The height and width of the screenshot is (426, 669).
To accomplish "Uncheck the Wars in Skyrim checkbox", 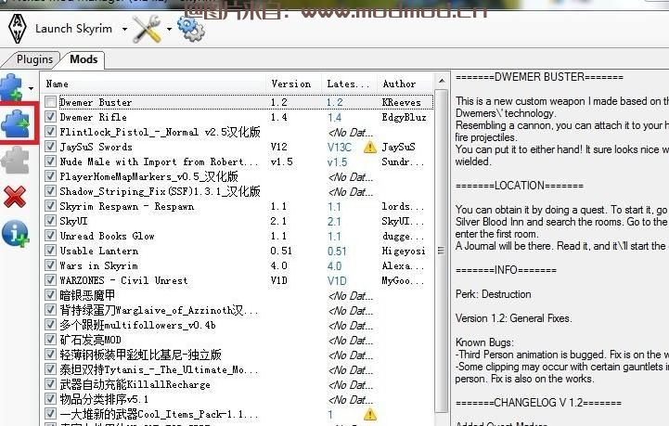I will point(50,265).
